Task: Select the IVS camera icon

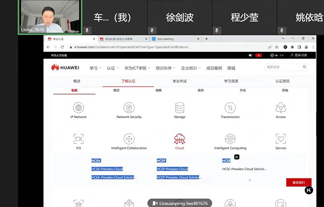Action: tap(78, 139)
